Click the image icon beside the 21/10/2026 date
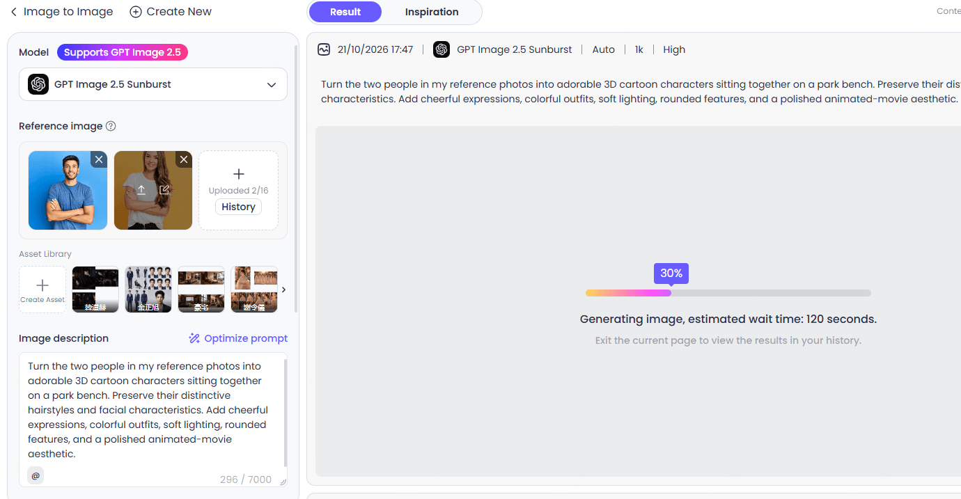This screenshot has width=961, height=499. (x=324, y=49)
